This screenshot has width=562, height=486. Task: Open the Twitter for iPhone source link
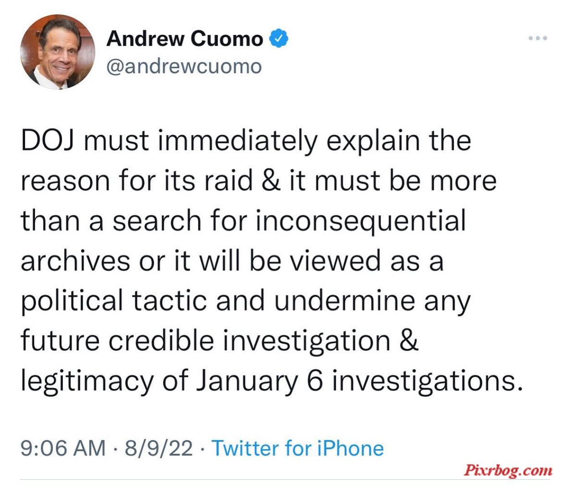pyautogui.click(x=297, y=448)
